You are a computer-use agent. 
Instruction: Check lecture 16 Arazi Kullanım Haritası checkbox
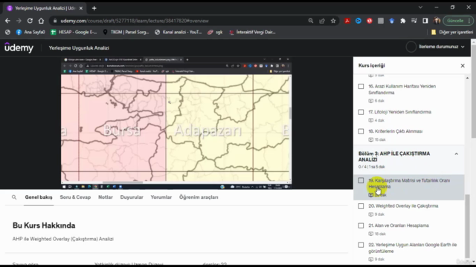click(361, 87)
